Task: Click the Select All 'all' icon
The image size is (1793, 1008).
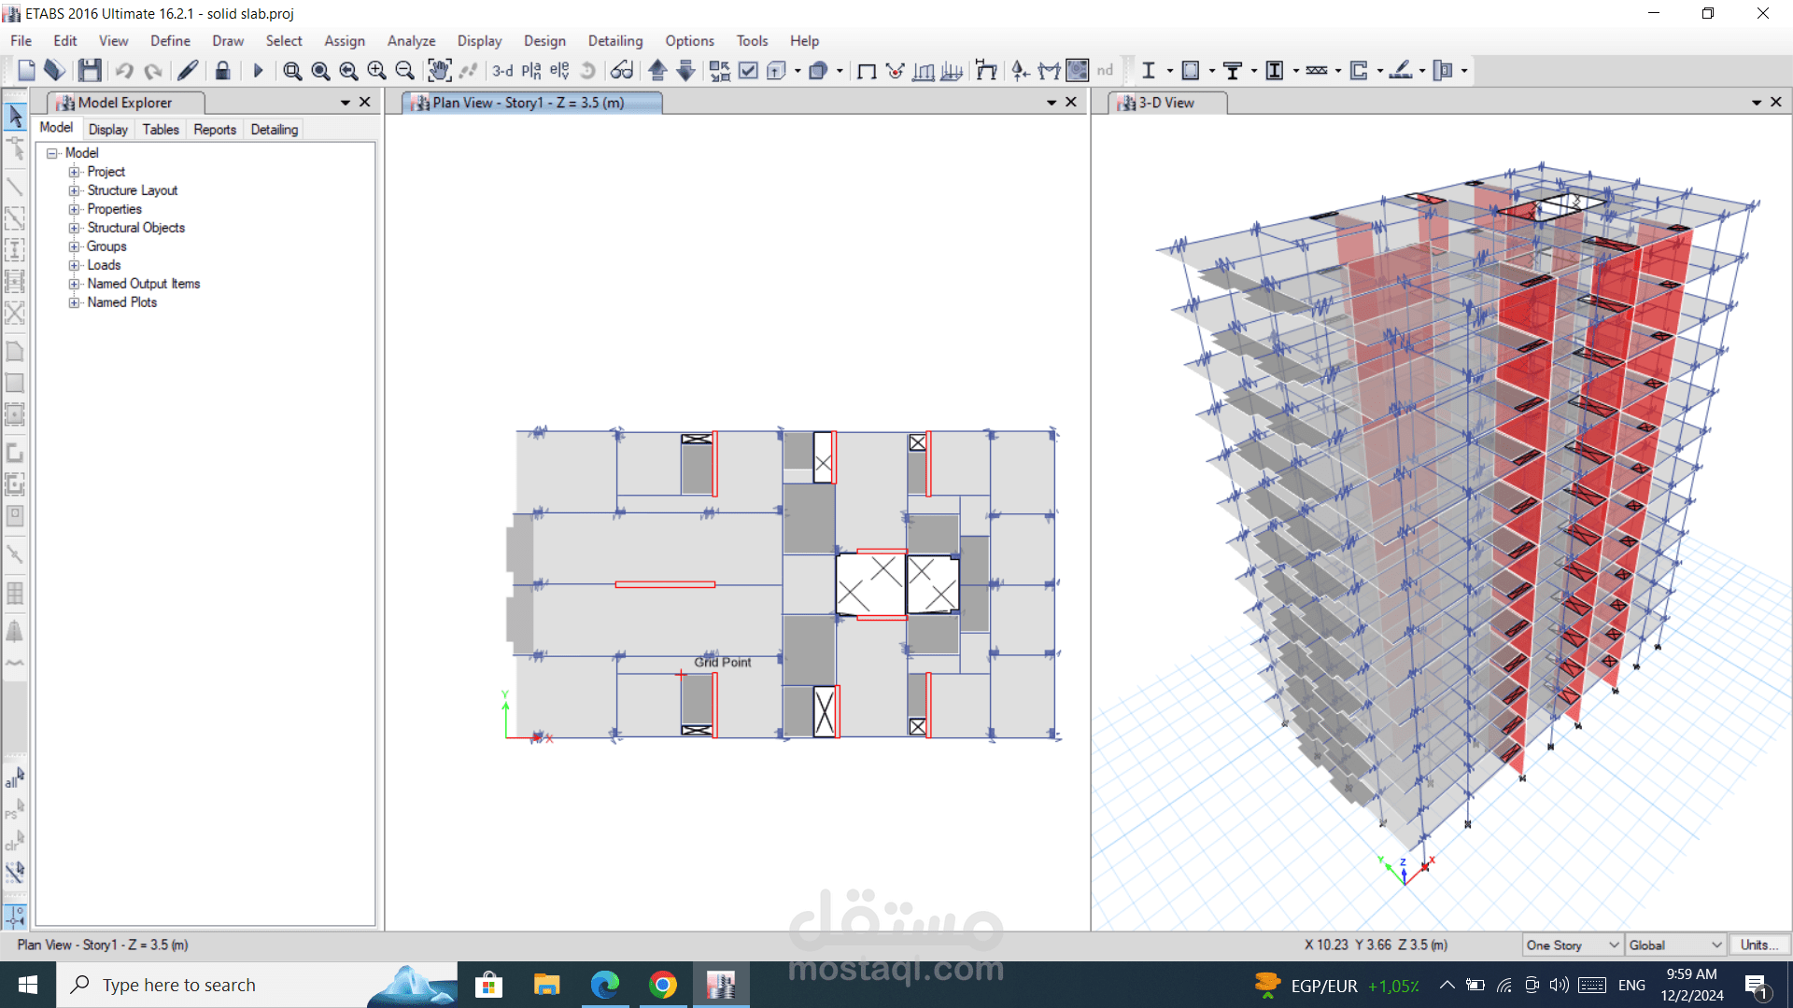Action: (15, 777)
